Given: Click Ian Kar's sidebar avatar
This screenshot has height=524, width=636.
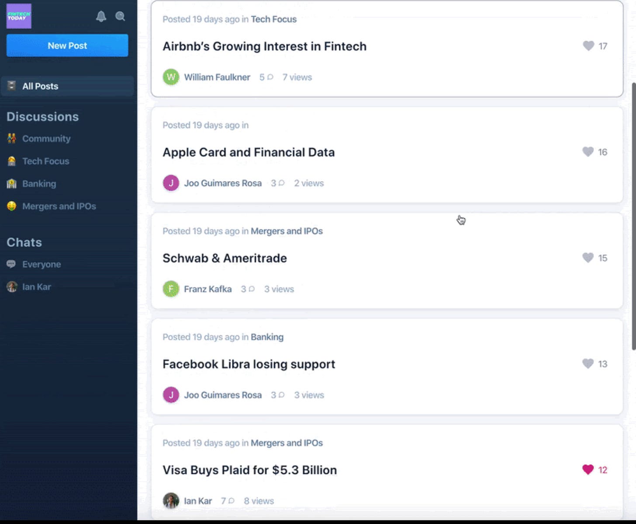Looking at the screenshot, I should click(x=12, y=287).
